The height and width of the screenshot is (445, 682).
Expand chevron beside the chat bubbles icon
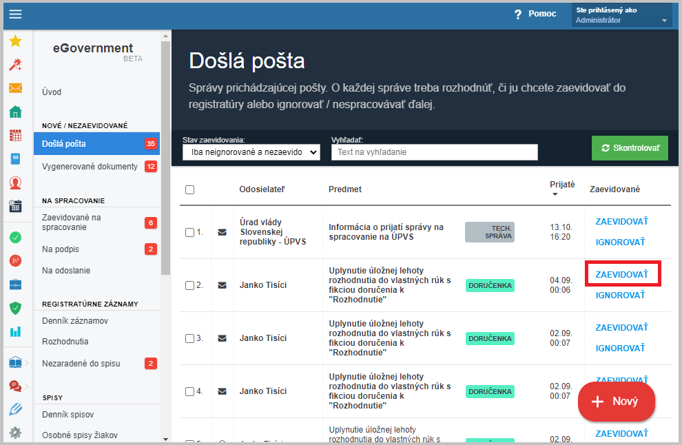coord(27,386)
